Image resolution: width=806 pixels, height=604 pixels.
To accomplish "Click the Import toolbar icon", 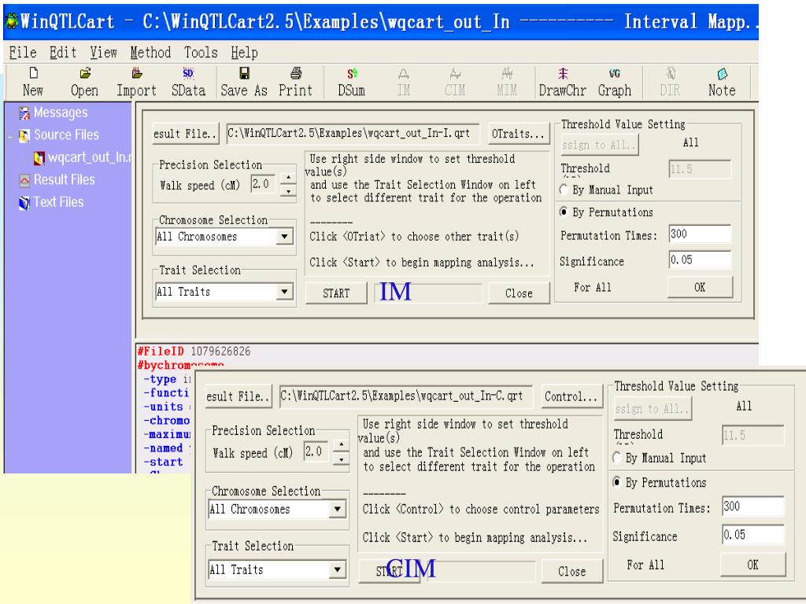I will pyautogui.click(x=136, y=82).
